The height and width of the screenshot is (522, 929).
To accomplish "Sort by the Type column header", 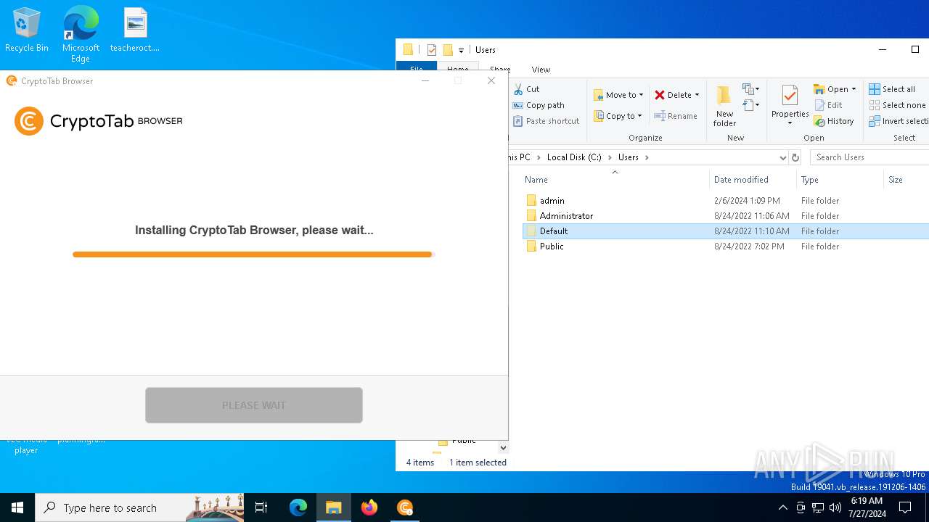I will [840, 180].
